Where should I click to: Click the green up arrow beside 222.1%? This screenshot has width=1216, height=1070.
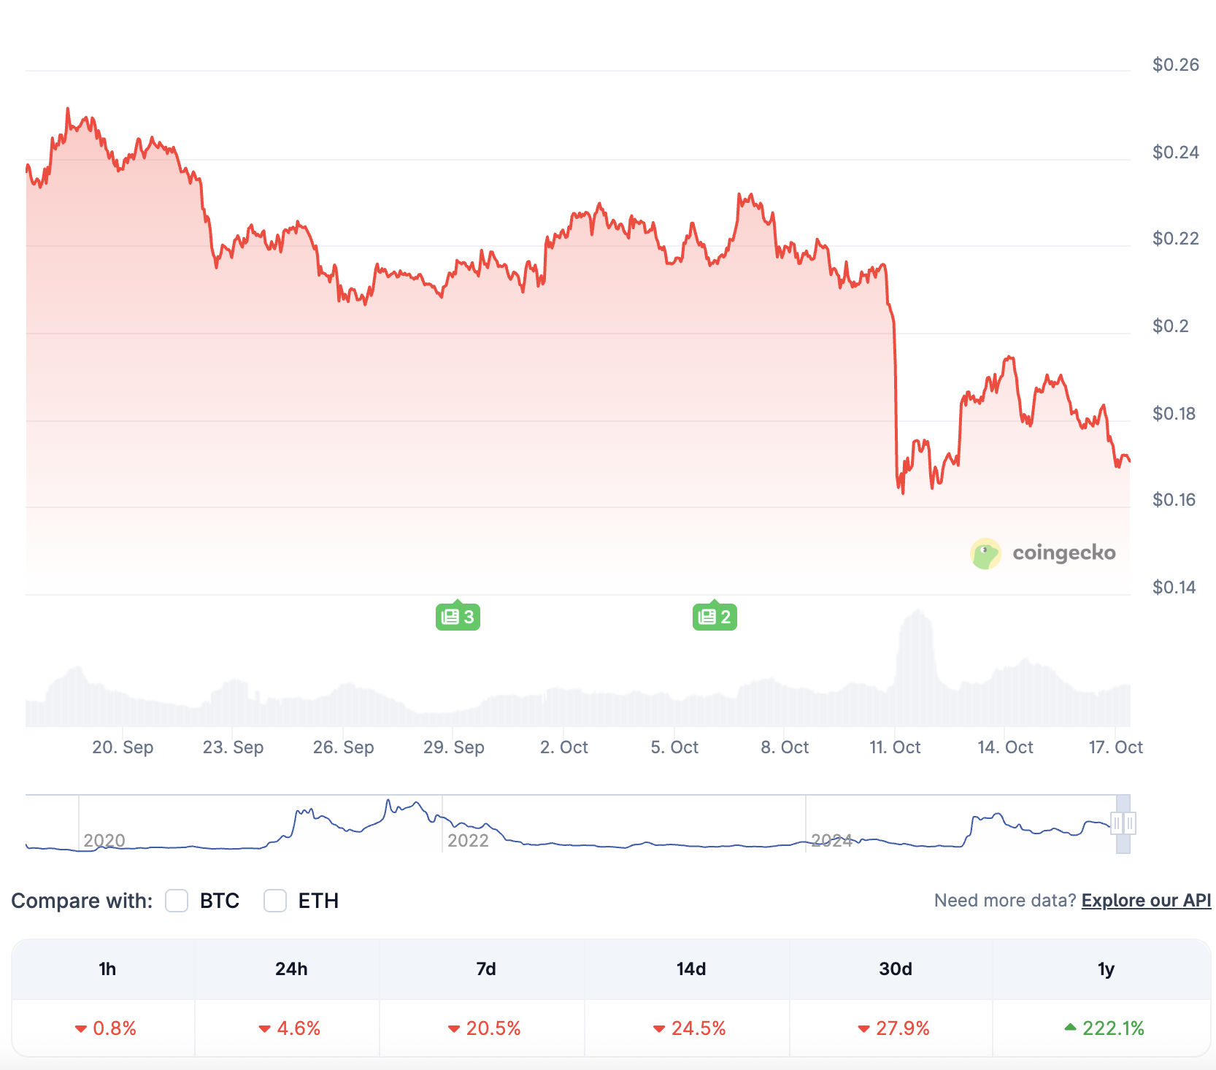click(x=1071, y=1028)
